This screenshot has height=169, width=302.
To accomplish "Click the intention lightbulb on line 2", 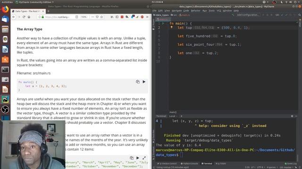I will [x=171, y=27].
